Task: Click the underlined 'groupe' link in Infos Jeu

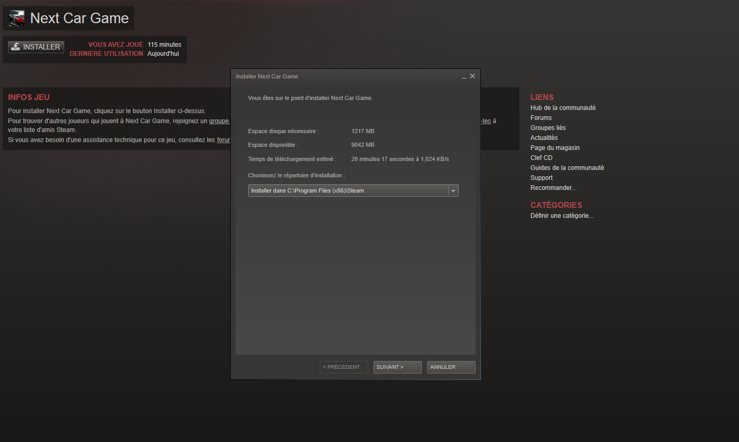Action: click(219, 121)
